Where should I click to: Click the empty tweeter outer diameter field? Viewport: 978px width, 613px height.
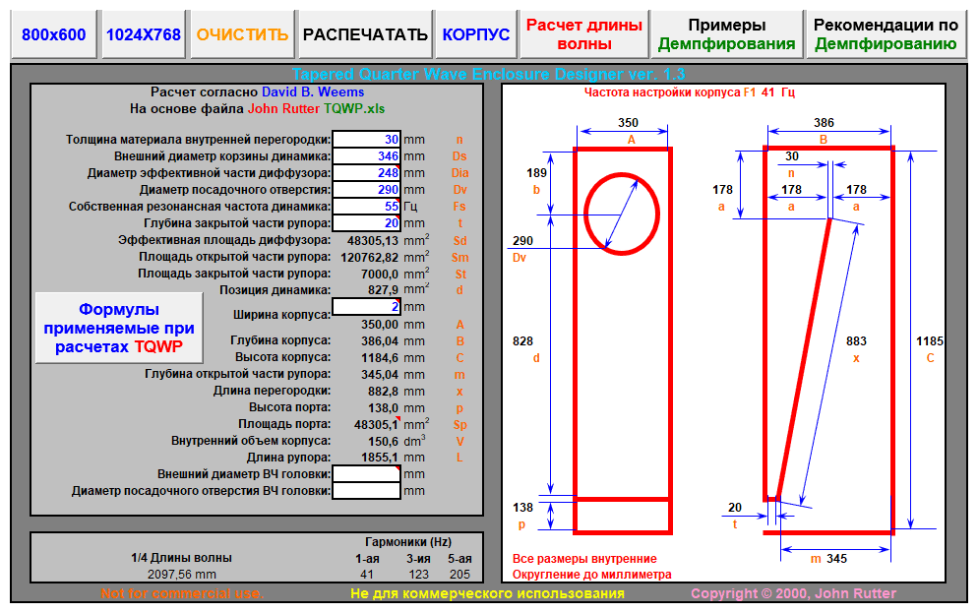pyautogui.click(x=366, y=474)
